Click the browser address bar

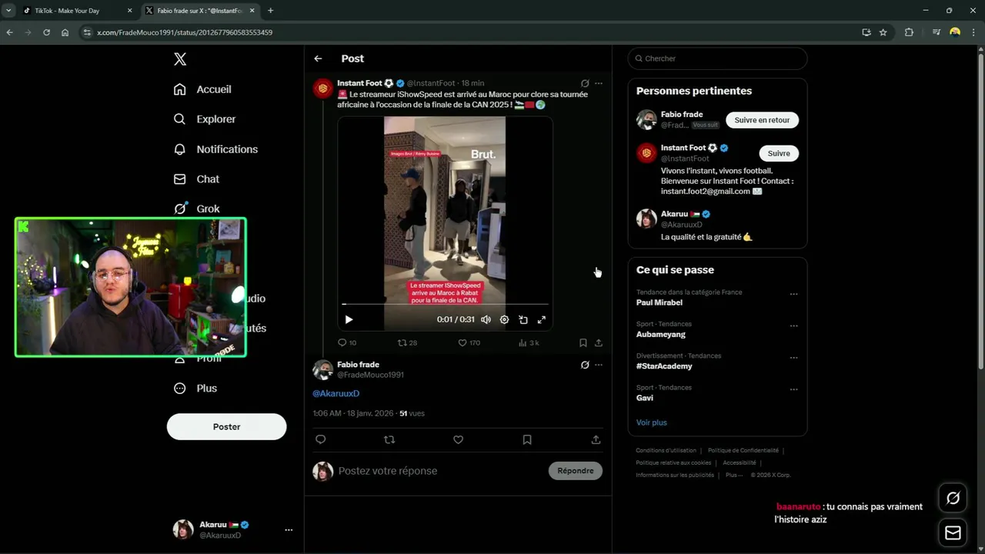pos(469,32)
